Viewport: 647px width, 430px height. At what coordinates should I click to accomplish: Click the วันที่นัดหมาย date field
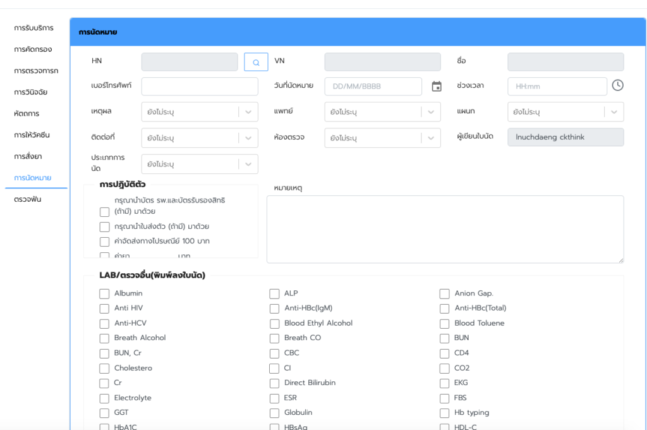[373, 87]
